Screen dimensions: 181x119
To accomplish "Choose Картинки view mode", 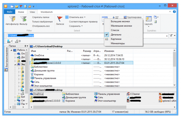I will pyautogui.click(x=123, y=39).
